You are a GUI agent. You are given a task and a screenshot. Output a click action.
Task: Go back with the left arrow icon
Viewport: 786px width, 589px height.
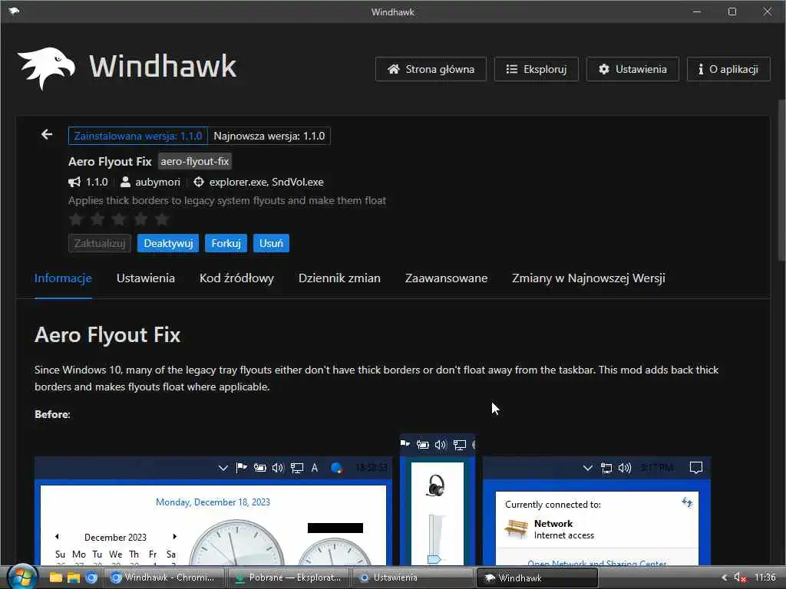coord(47,134)
